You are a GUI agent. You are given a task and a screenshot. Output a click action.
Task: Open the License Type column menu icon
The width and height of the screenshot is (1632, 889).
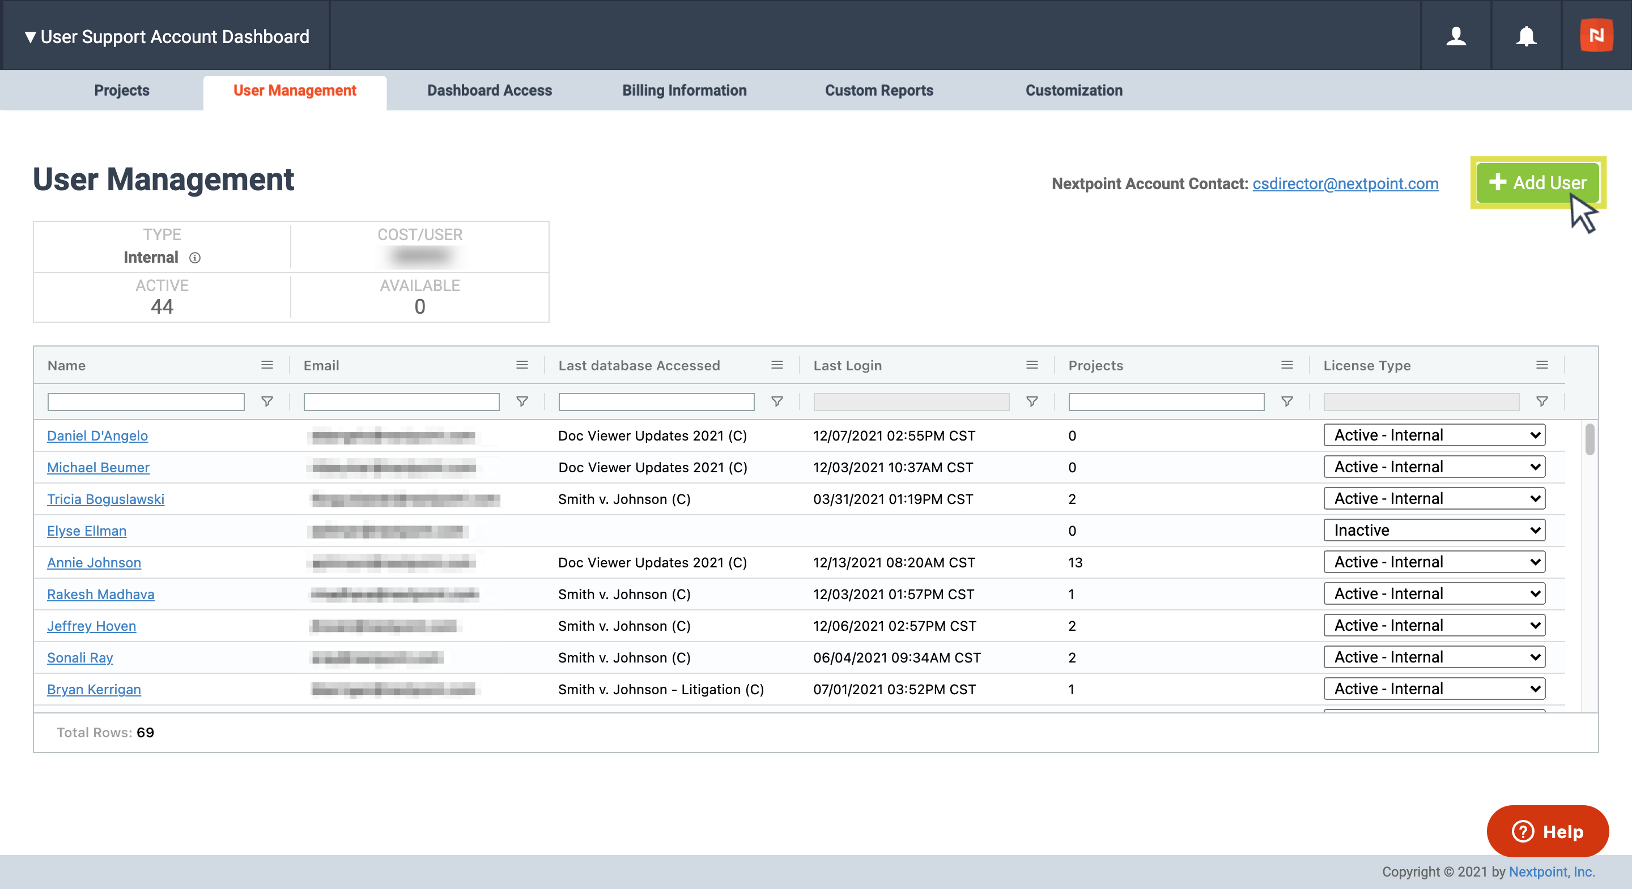coord(1542,365)
